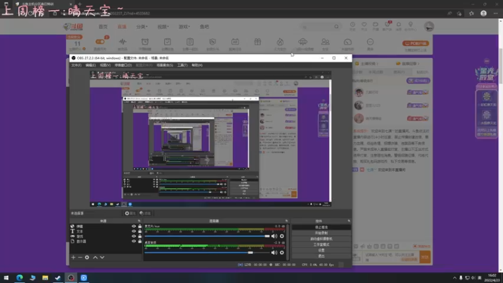Open 桌面音频 audio settings gear

pos(282,253)
